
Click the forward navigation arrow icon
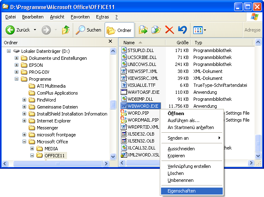click(46, 30)
